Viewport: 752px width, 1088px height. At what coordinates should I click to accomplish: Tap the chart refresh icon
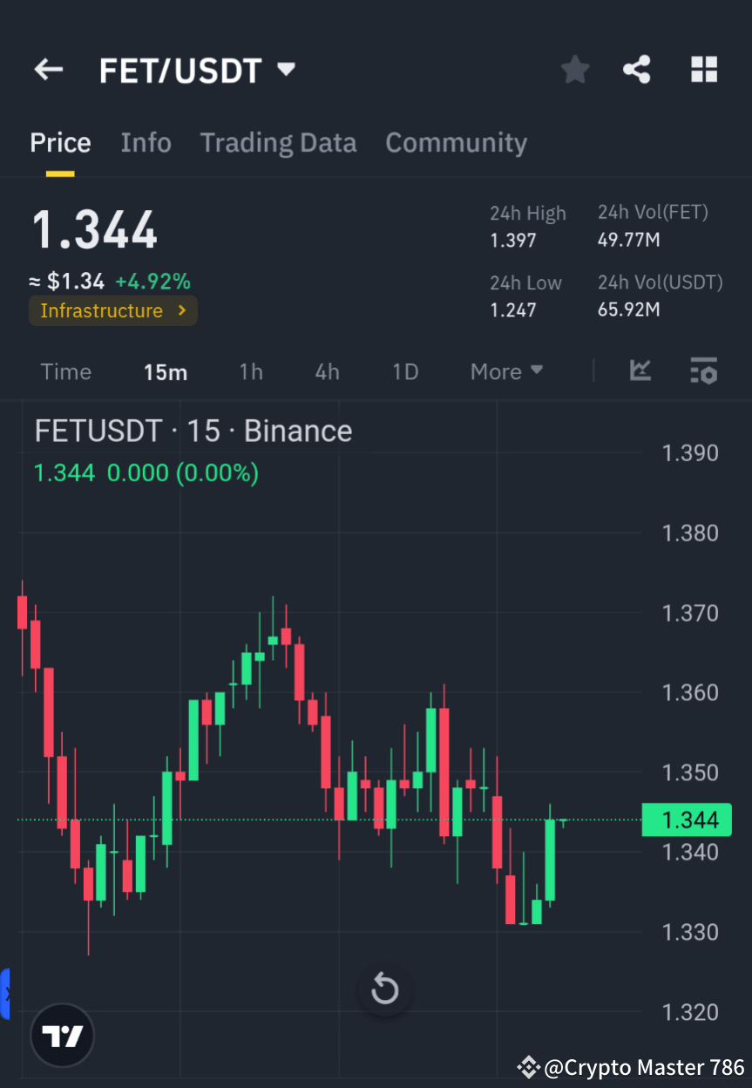tap(385, 989)
